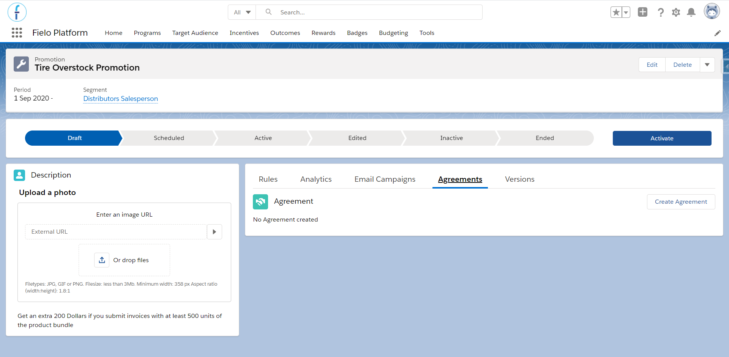Click the 'Or drop files' text
Screen dimensions: 729x357
(x=131, y=260)
